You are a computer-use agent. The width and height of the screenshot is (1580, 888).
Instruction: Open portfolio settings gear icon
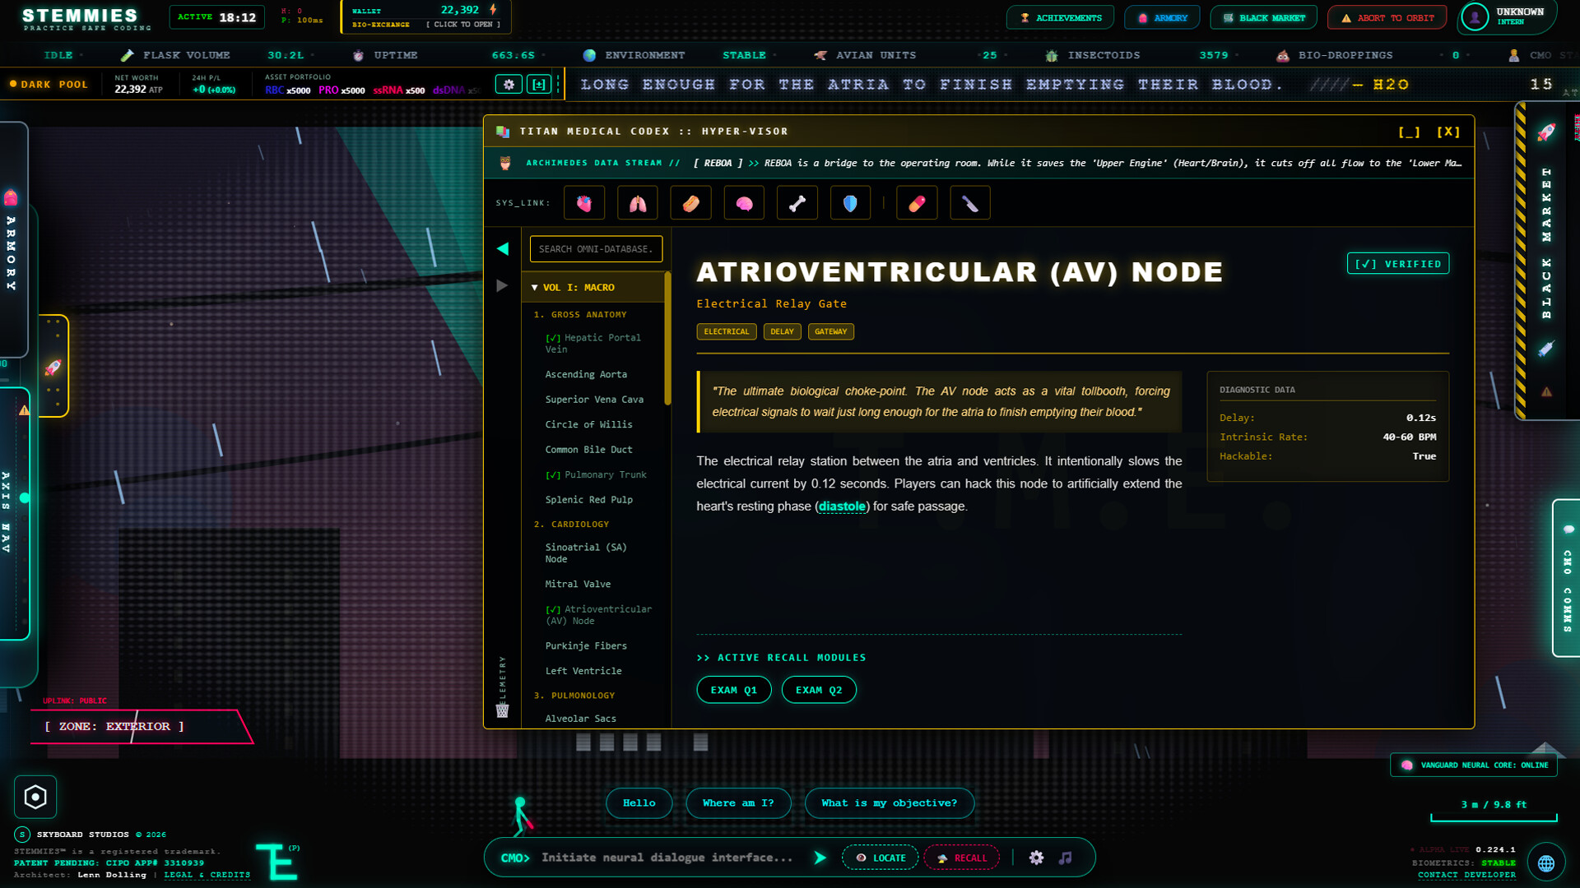tap(509, 84)
